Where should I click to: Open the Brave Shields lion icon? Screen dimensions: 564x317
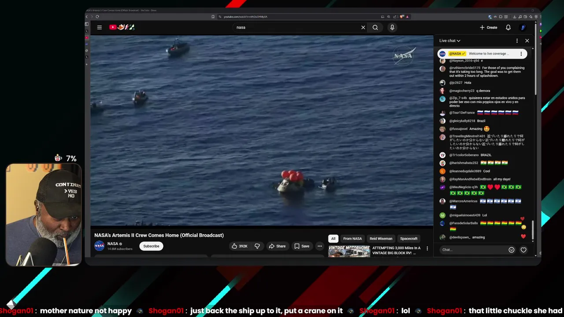[x=402, y=17]
